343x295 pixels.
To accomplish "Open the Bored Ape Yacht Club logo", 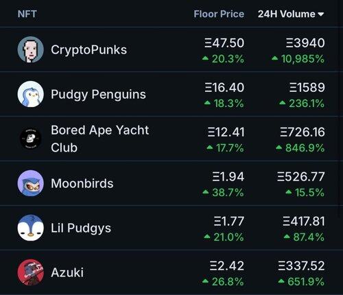I will (x=31, y=139).
